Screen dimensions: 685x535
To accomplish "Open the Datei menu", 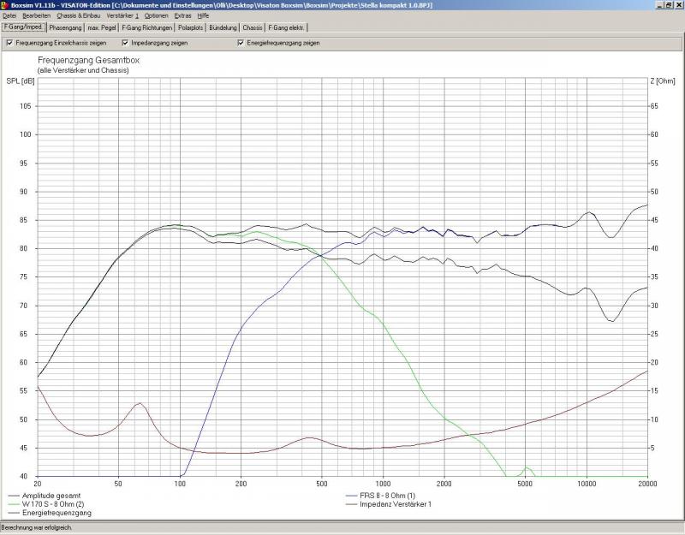I will point(9,15).
